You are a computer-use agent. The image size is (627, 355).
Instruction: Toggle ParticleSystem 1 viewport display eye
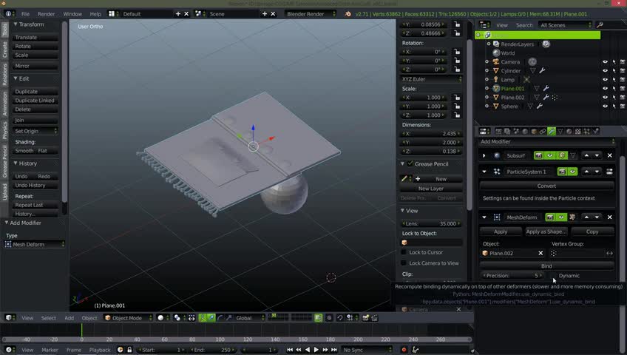pyautogui.click(x=572, y=172)
